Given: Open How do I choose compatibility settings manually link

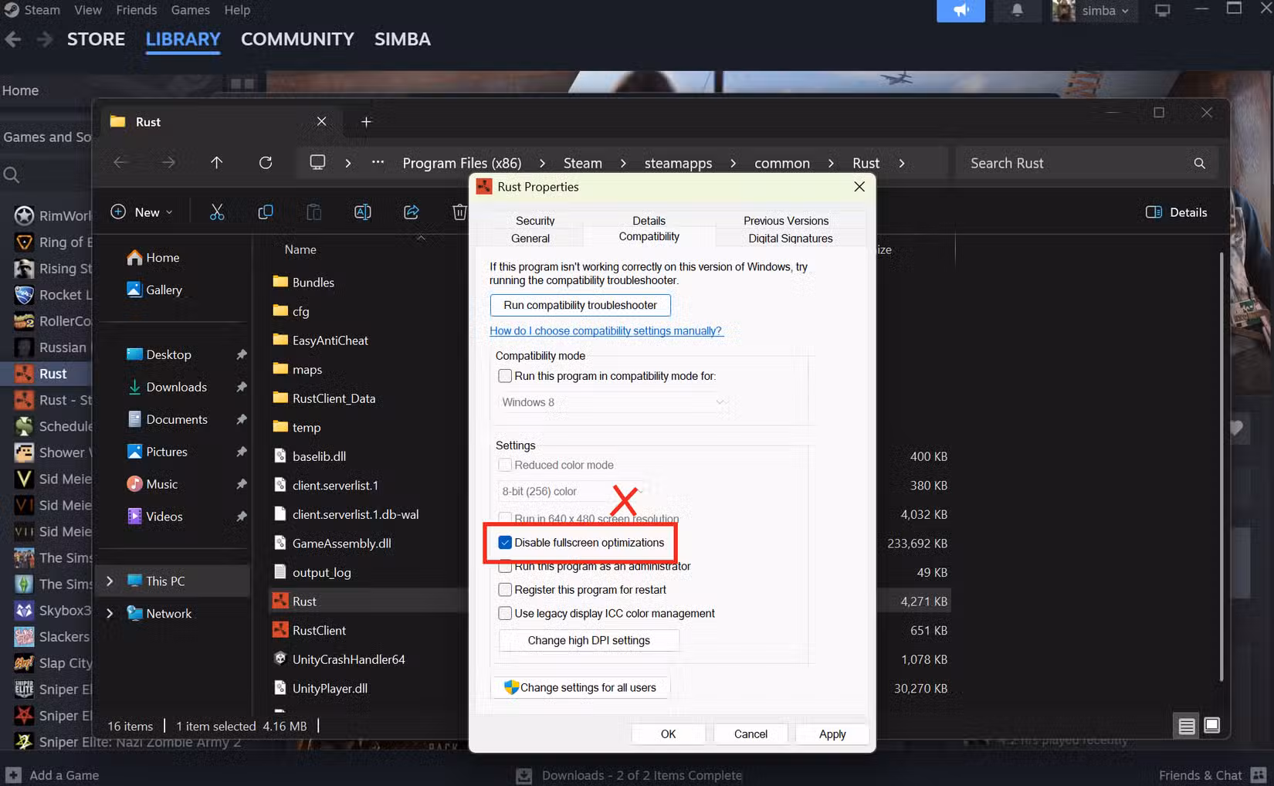Looking at the screenshot, I should coord(606,330).
